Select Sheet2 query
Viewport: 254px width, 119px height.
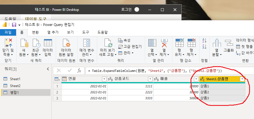[26, 86]
